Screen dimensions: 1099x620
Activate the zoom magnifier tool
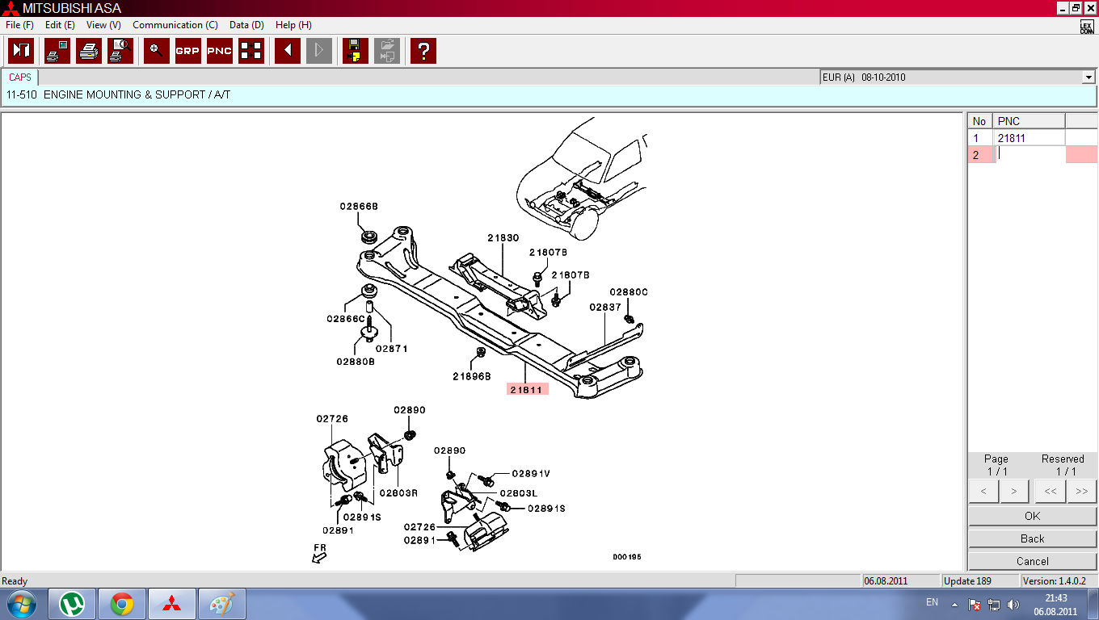tap(157, 51)
